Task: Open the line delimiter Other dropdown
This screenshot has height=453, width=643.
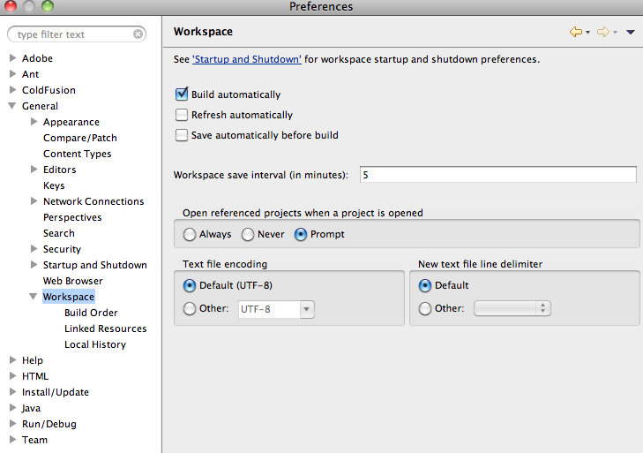Action: (x=512, y=308)
